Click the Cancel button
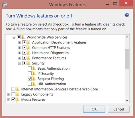135x118 pixels. pos(118,109)
